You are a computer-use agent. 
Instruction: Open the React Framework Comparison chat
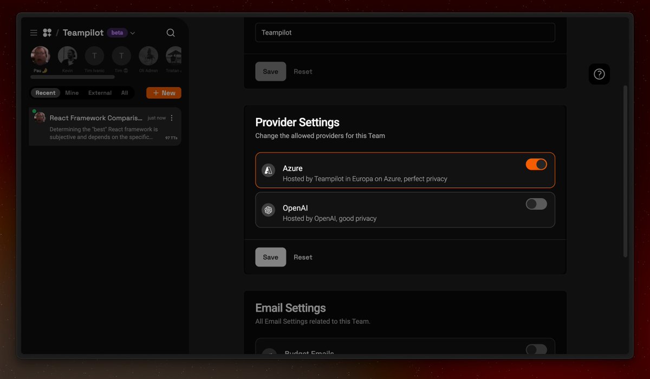coord(105,127)
